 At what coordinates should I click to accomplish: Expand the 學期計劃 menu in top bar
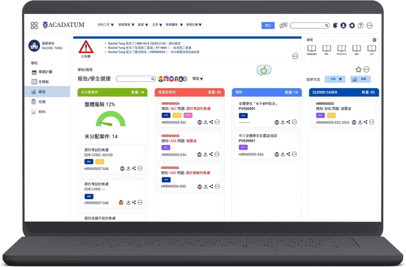194,25
